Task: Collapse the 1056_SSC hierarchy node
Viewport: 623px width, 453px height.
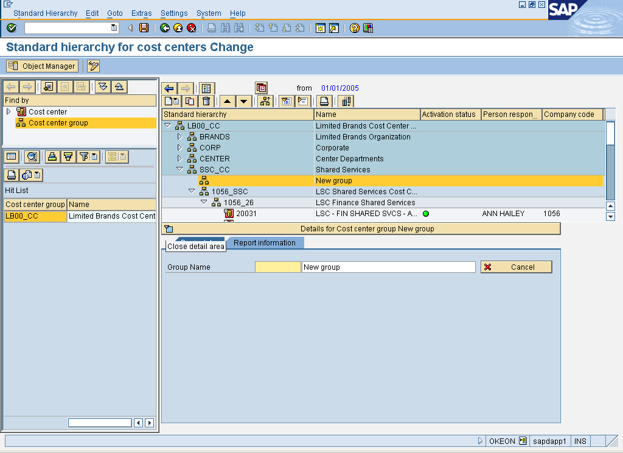Action: [x=192, y=191]
